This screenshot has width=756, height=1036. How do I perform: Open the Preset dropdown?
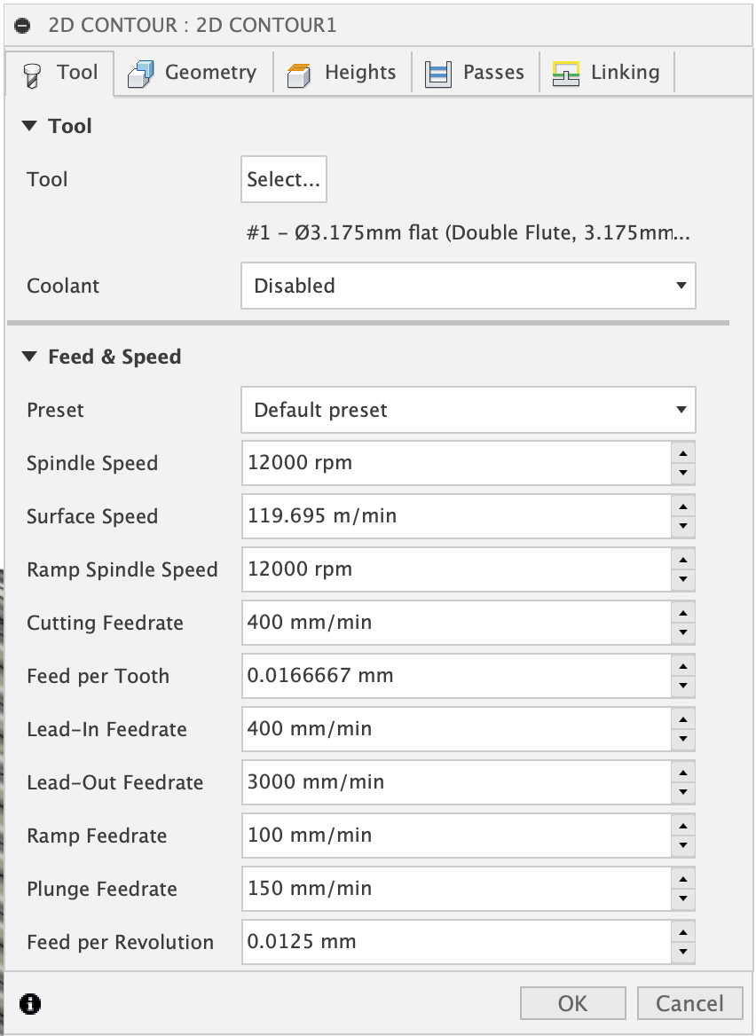point(468,410)
